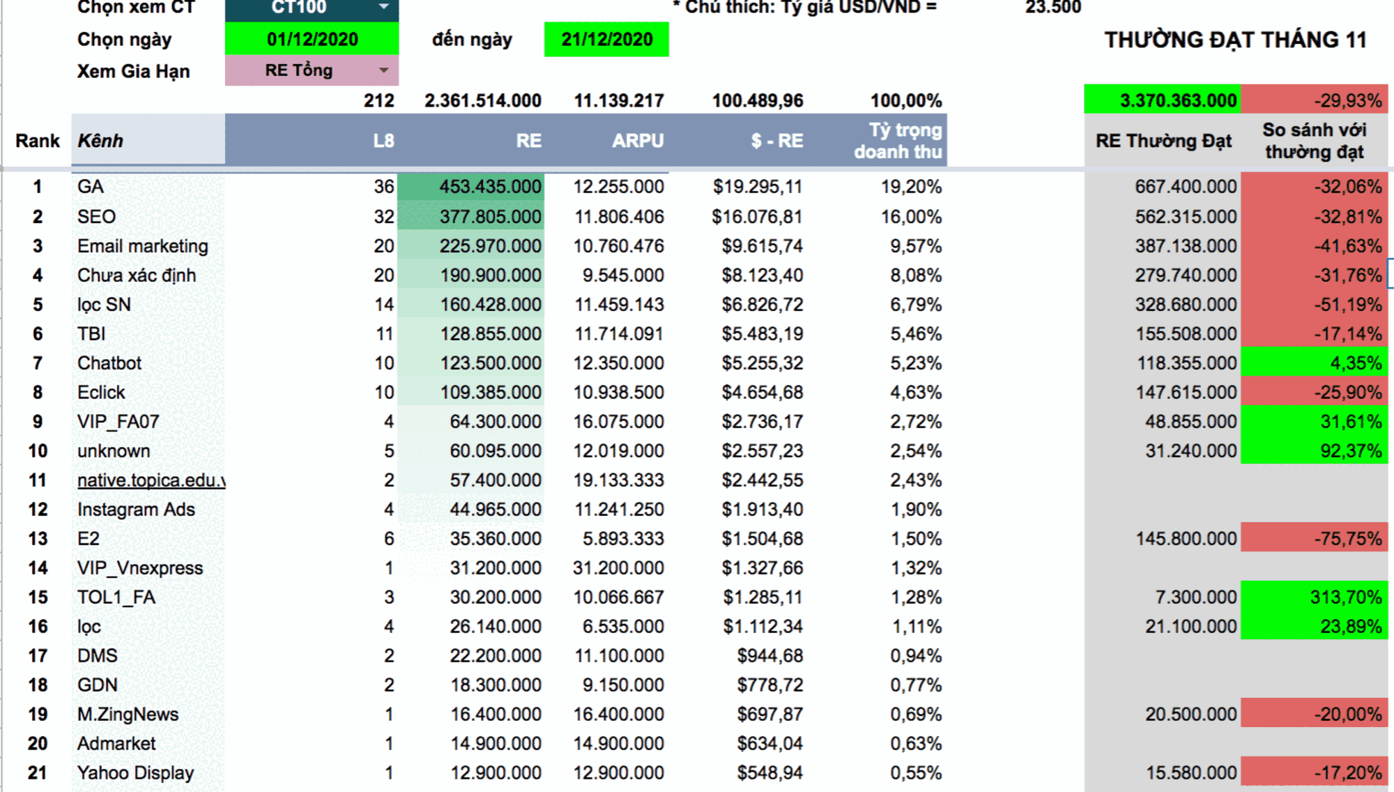Click ARPU value 31.200.000 in VIP_Vnexpress row
This screenshot has width=1394, height=792.
pos(618,568)
